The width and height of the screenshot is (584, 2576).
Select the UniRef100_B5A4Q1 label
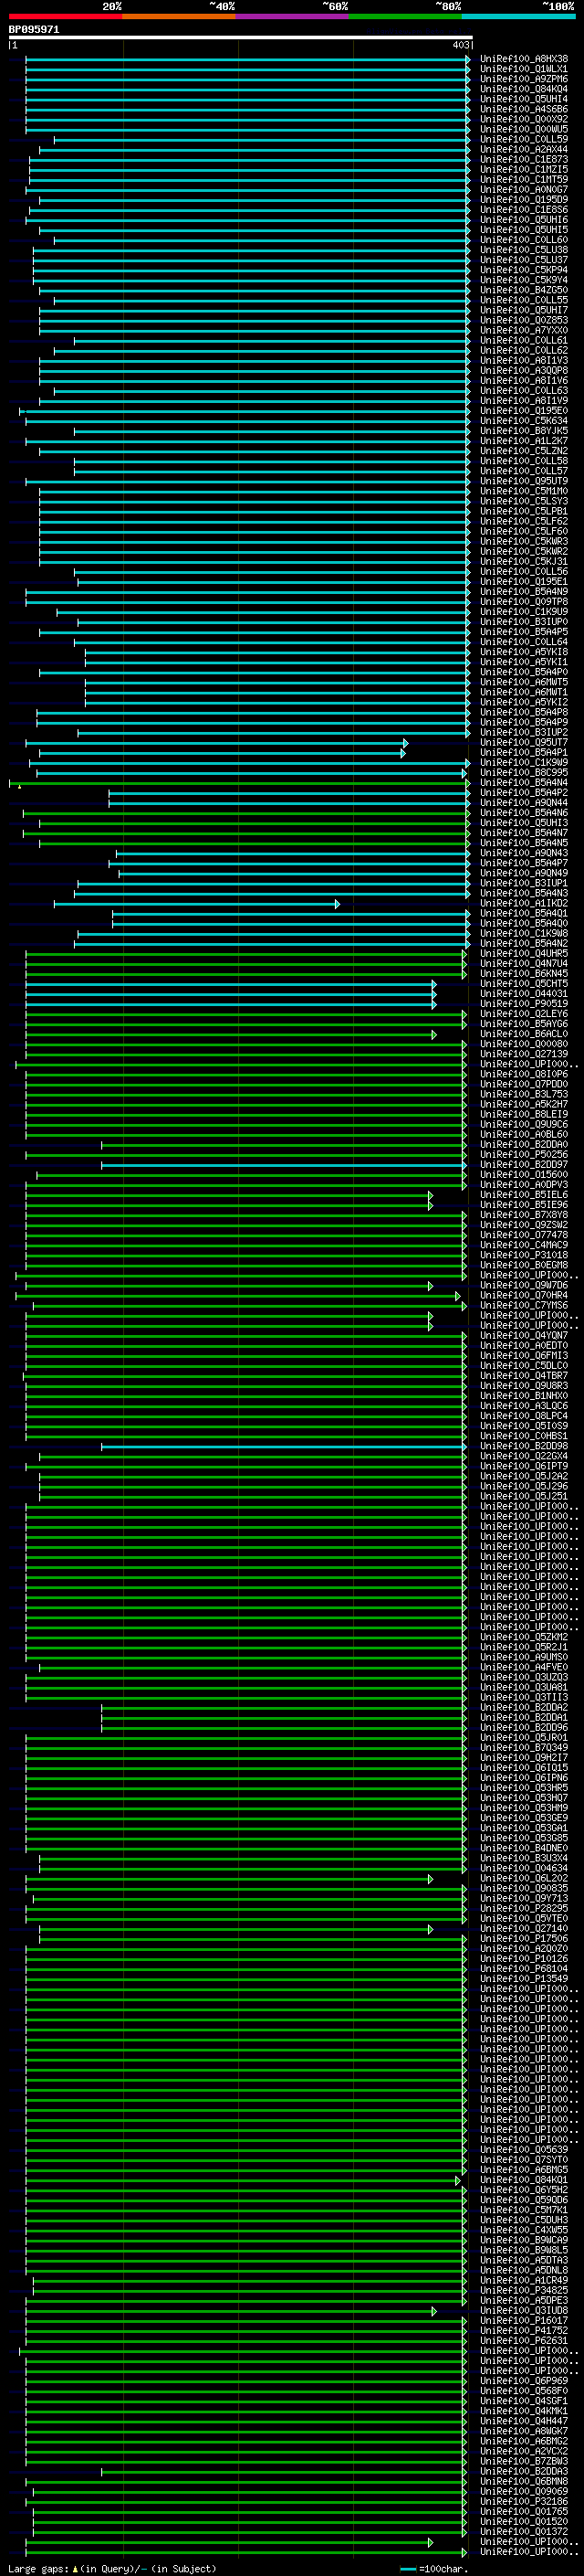523,914
